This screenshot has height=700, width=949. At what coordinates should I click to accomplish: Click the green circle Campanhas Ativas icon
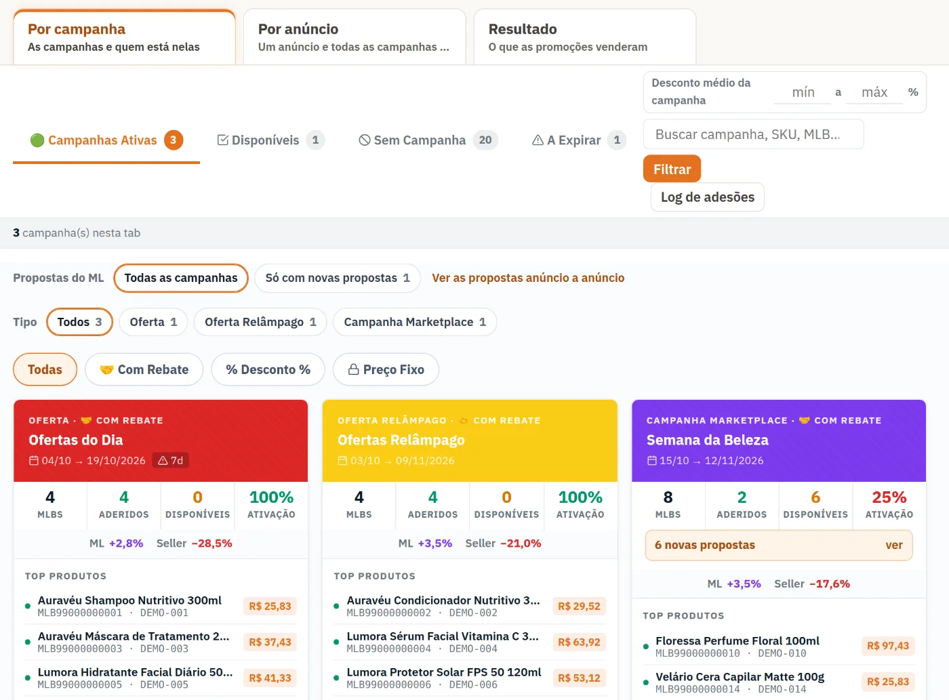(37, 140)
